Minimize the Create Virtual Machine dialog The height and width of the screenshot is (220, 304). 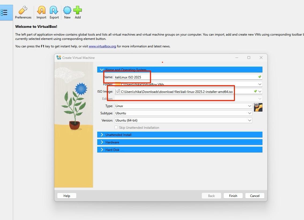click(237, 58)
